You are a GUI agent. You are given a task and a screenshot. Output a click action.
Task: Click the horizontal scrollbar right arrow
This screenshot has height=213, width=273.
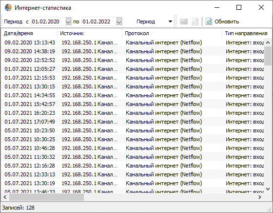click(x=259, y=197)
